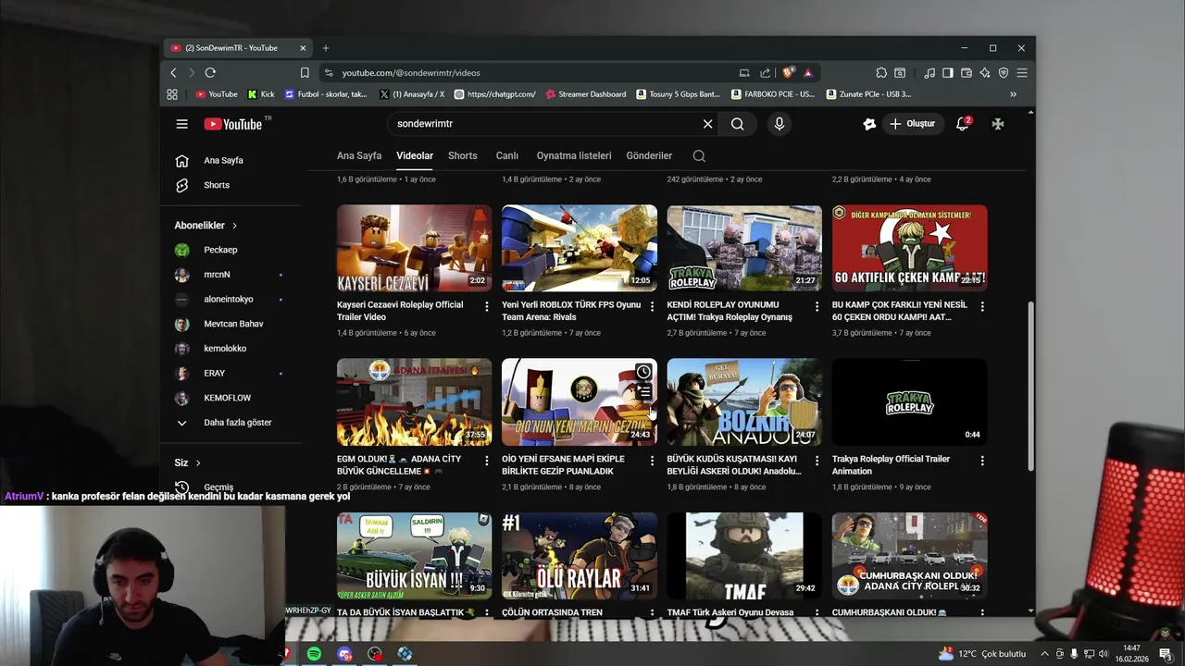Click the Oluştur create button
This screenshot has height=666, width=1185.
tap(912, 124)
